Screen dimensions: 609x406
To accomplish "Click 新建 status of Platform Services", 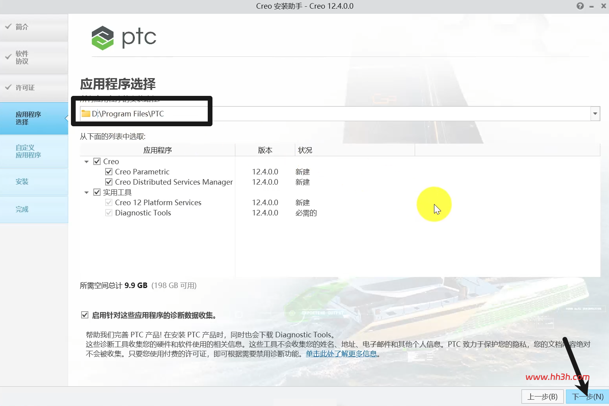I will click(303, 203).
